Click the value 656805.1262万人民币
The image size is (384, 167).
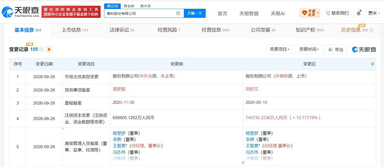(x=133, y=117)
